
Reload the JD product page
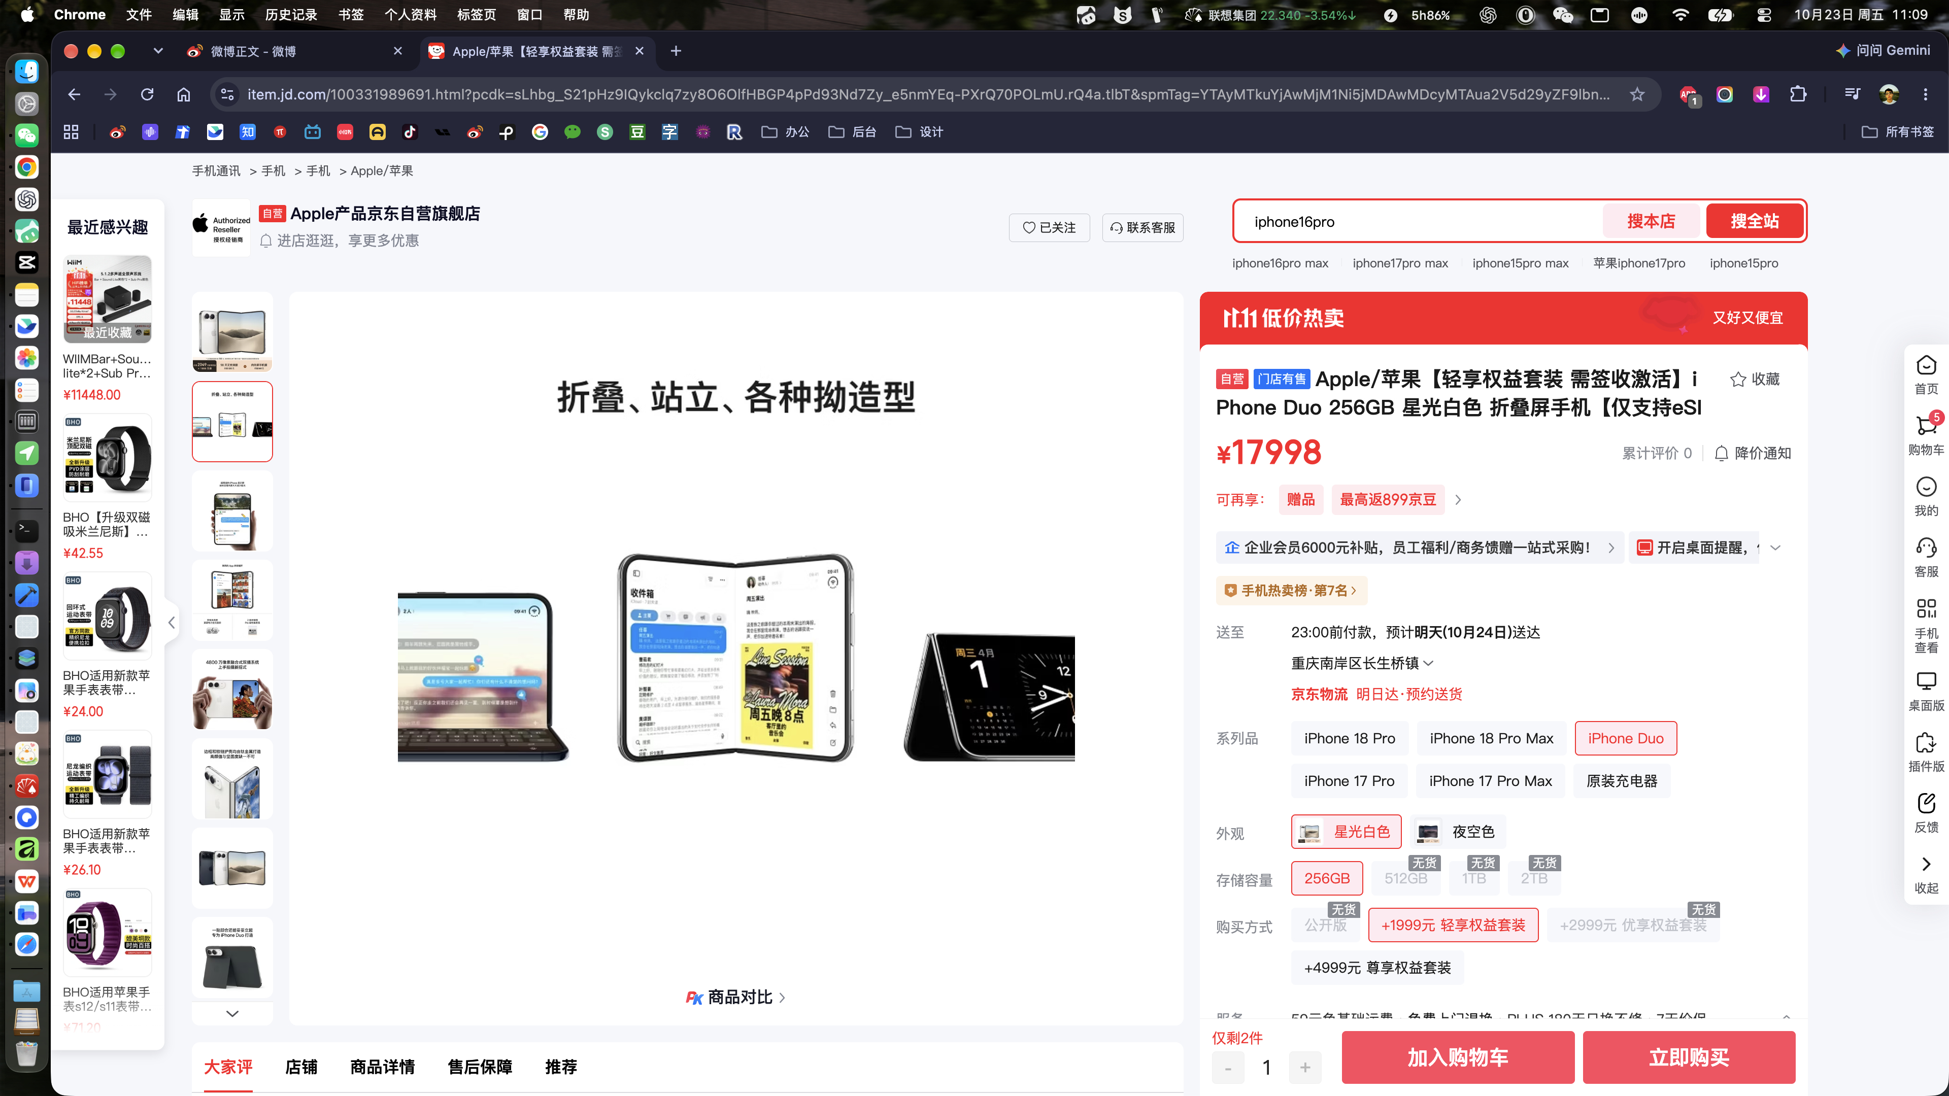[x=147, y=94]
